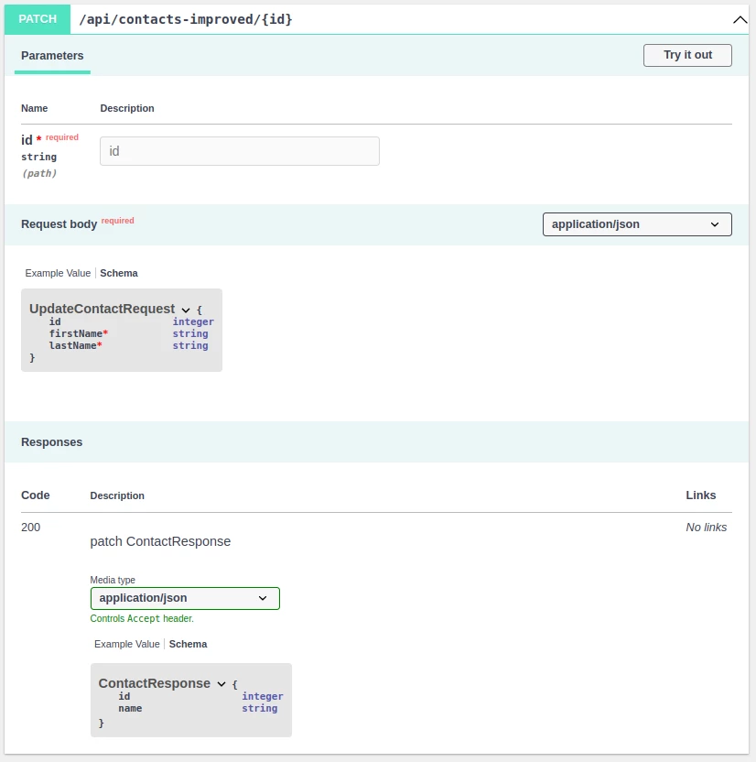Click the integer type of the id property
Screen dimensions: 756x762
click(x=193, y=321)
